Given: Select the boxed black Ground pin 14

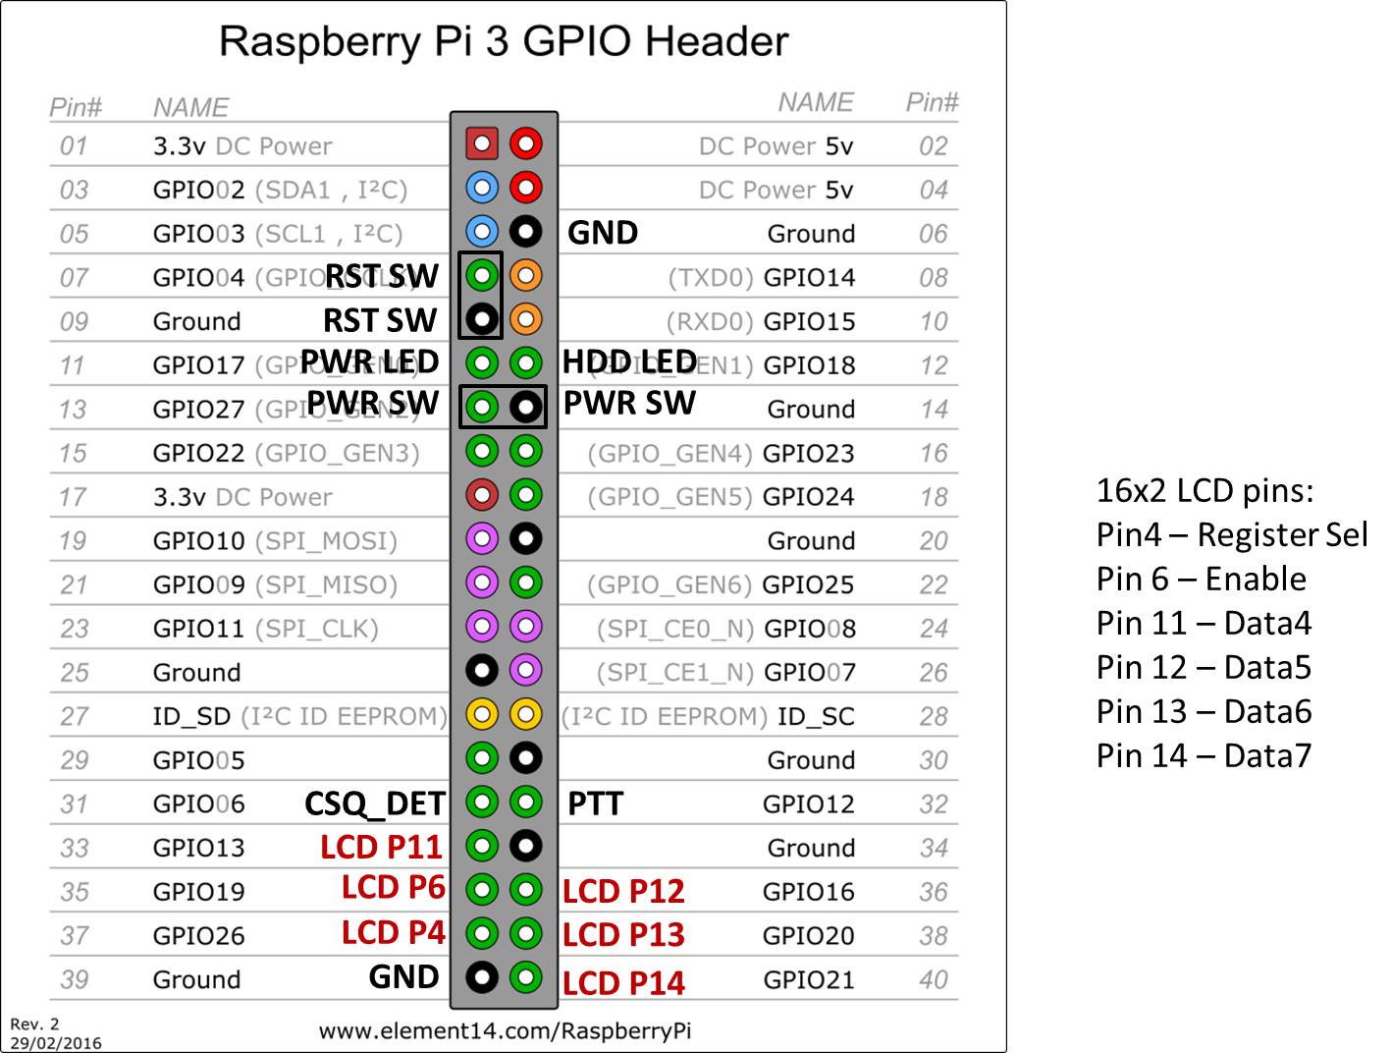Looking at the screenshot, I should tap(526, 407).
